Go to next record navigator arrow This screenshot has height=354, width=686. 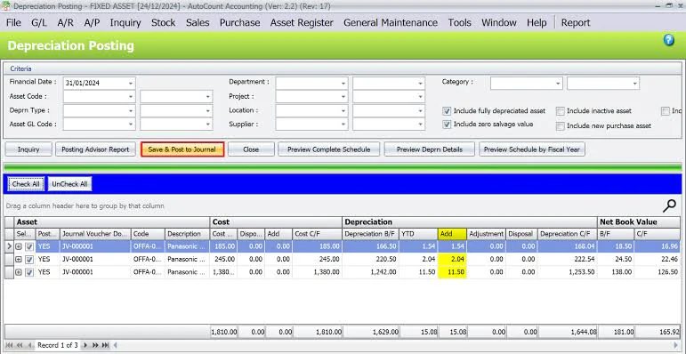point(85,345)
